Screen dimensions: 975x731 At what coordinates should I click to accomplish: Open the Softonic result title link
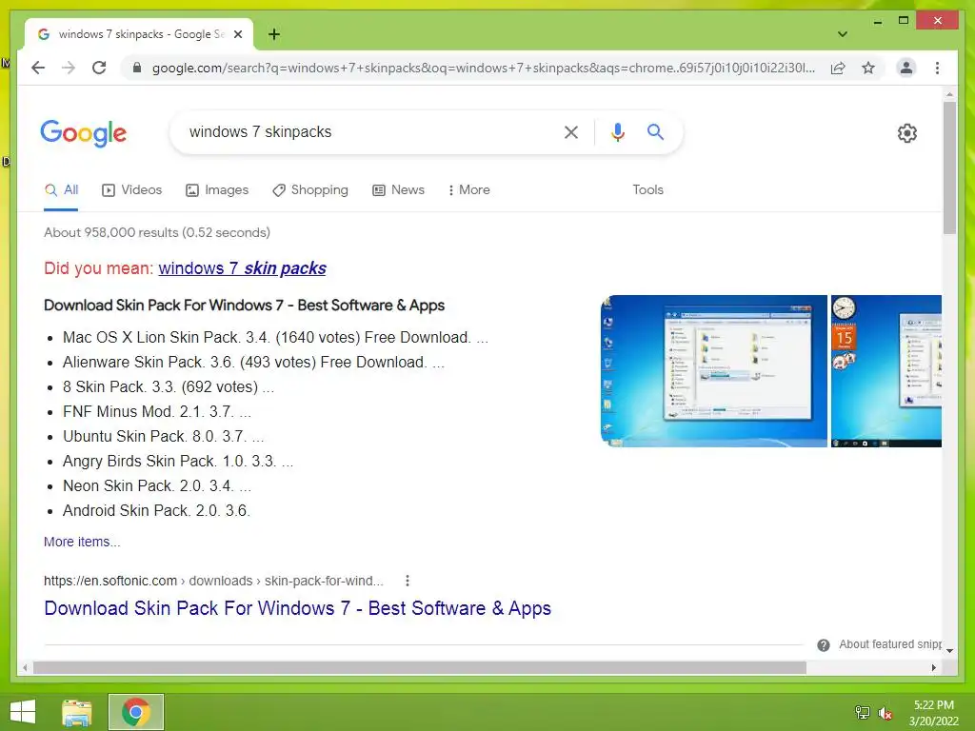pos(297,608)
